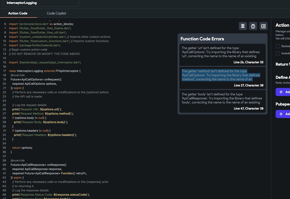Switch to the Code Copilot tab
This screenshot has height=199, width=290.
56,13
